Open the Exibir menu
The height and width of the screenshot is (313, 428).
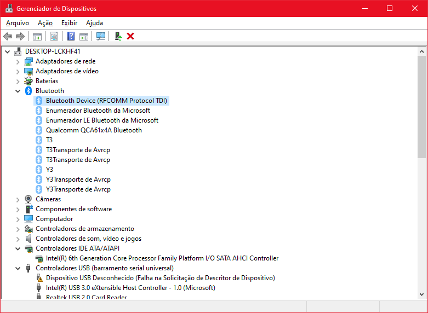[69, 23]
